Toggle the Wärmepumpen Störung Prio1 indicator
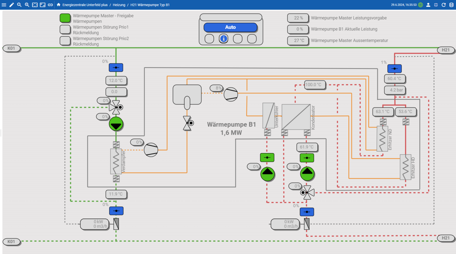 65,30
